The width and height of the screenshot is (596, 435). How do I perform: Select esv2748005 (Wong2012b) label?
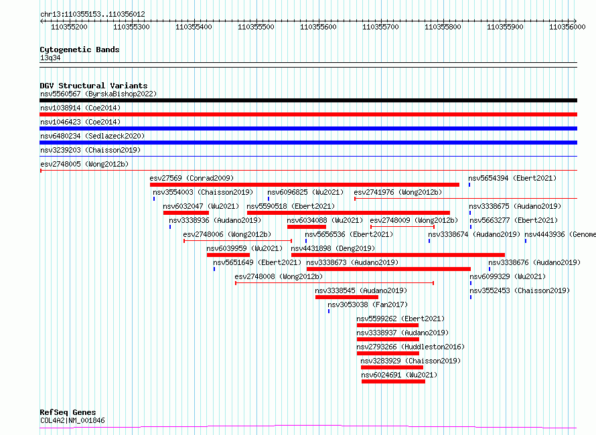(x=84, y=164)
